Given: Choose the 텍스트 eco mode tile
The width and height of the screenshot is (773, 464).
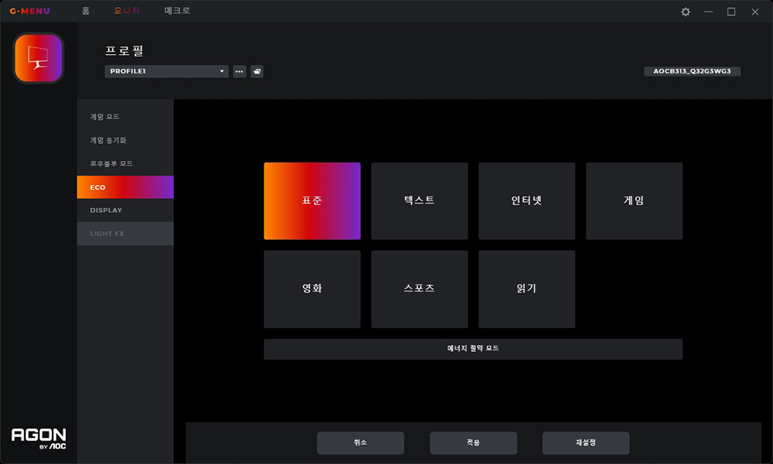Looking at the screenshot, I should click(x=420, y=201).
